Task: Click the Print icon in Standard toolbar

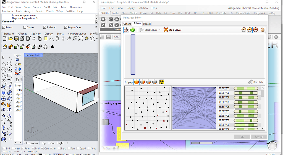Action: tap(22, 39)
